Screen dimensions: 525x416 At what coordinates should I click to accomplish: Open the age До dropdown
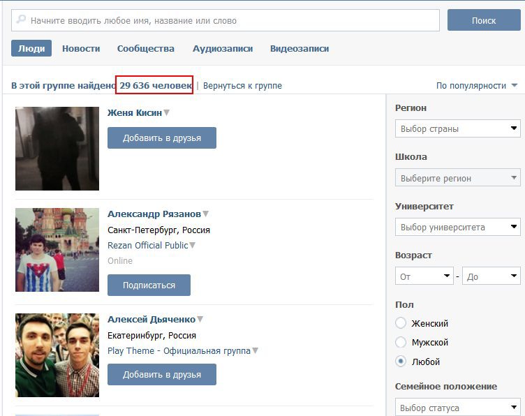491,276
